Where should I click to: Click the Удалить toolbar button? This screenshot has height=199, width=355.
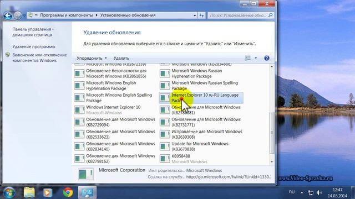pyautogui.click(x=121, y=58)
